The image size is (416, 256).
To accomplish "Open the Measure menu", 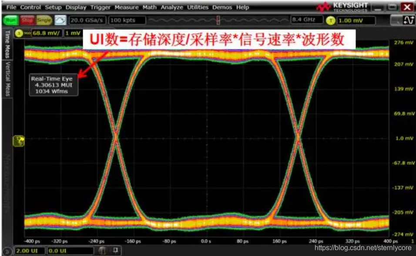I will pyautogui.click(x=127, y=7).
